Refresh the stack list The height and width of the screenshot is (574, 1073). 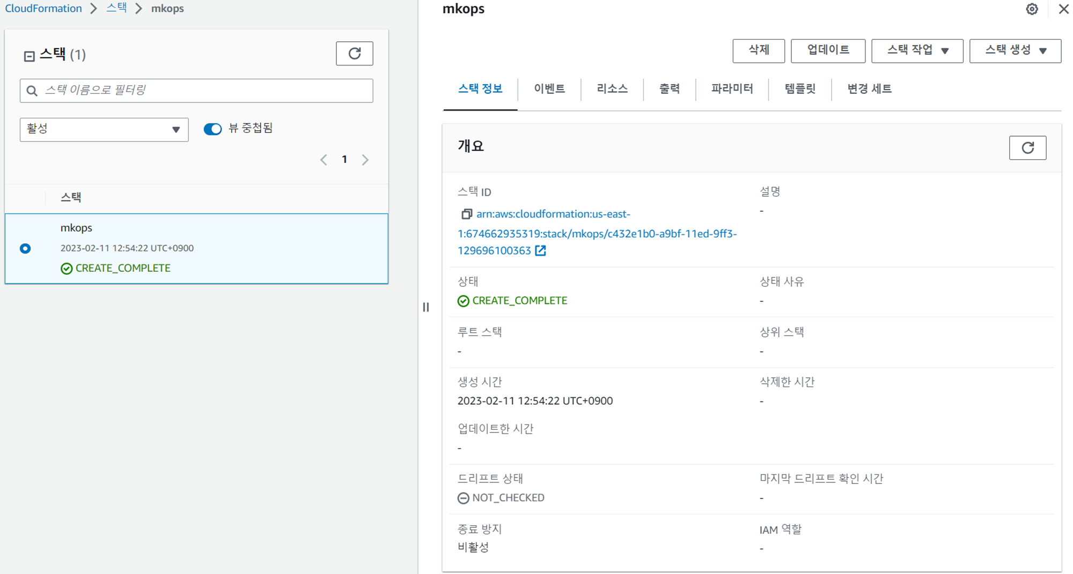(x=354, y=54)
